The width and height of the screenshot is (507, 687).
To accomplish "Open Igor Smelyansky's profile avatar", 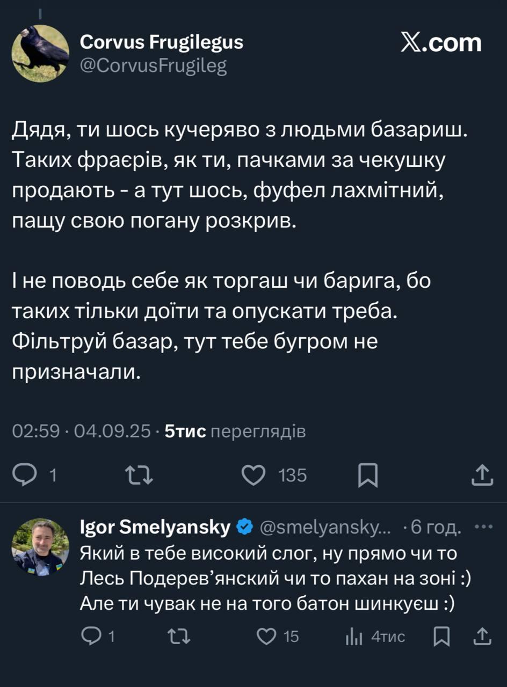I will pos(40,547).
